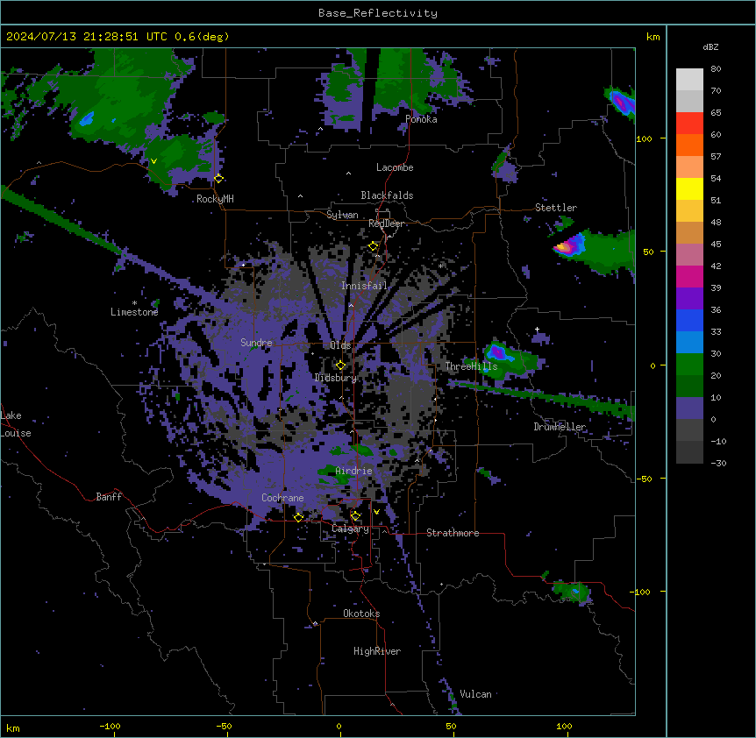Screen dimensions: 756x738
Task: Select the Lake Louise label
Action: (x=16, y=424)
